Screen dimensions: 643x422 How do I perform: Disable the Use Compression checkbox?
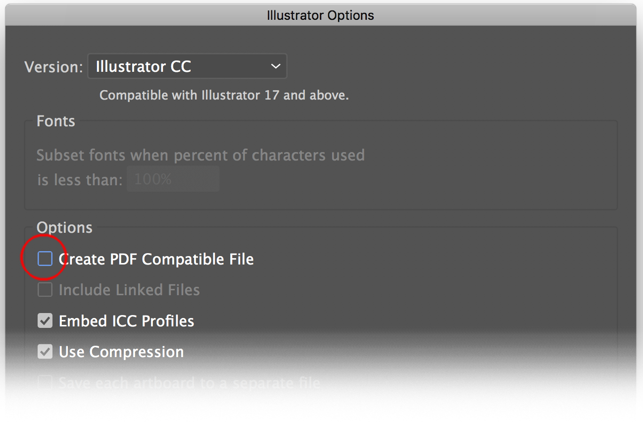[x=45, y=352]
